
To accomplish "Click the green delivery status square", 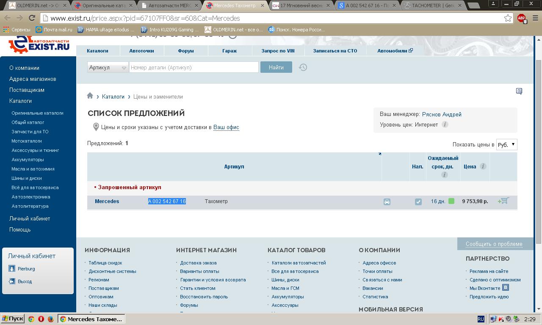I will point(451,201).
